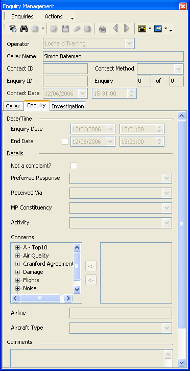Expand the Cranford Agreement tree node
The width and height of the screenshot is (190, 371).
pyautogui.click(x=17, y=264)
